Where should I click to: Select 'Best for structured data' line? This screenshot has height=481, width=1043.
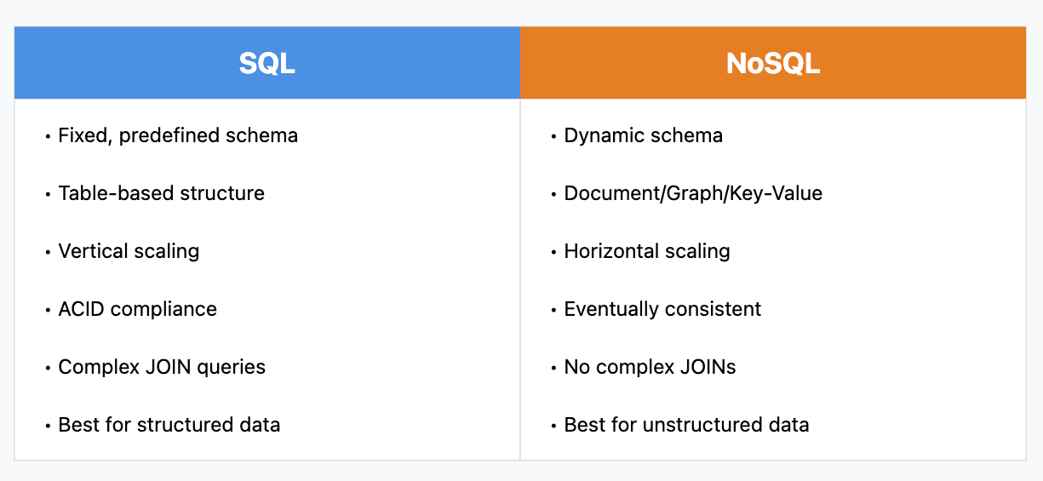(x=169, y=425)
